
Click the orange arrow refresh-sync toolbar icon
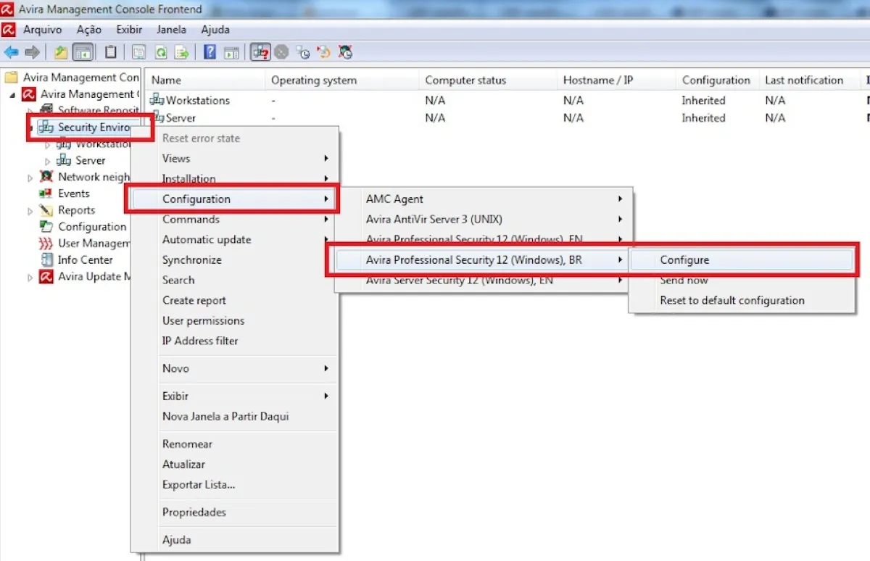[324, 52]
